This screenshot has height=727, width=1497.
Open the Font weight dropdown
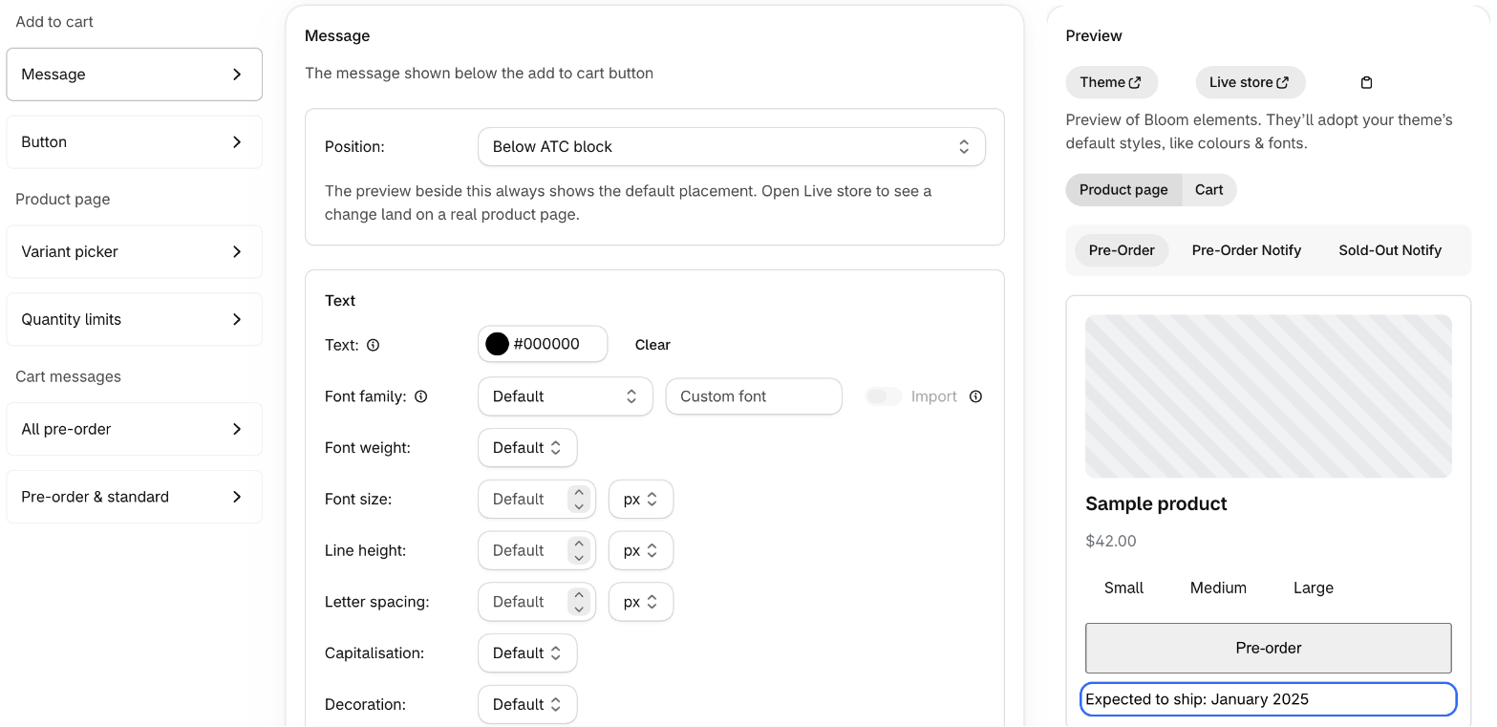pos(527,448)
